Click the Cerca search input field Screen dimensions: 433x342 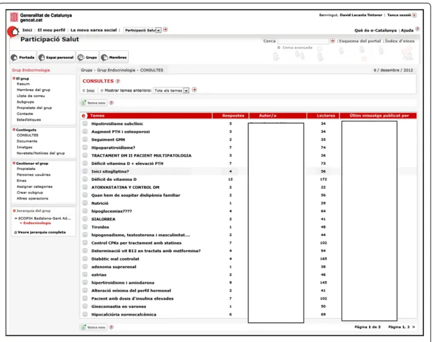304,41
